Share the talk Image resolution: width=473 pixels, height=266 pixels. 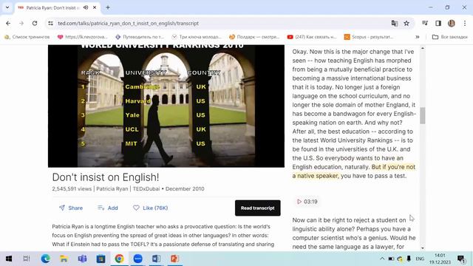coord(71,208)
